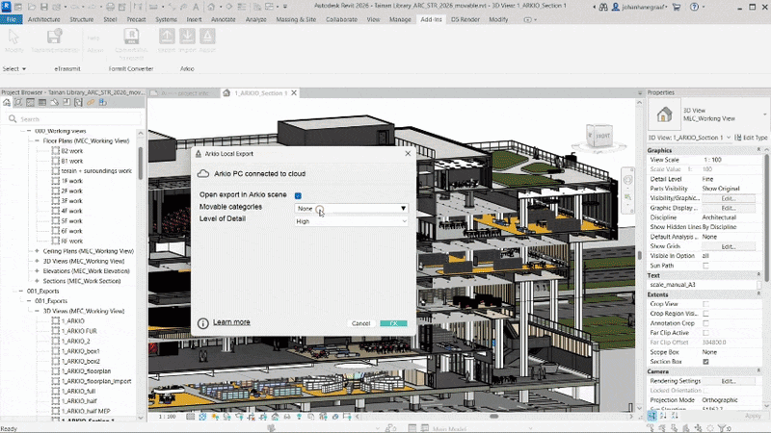
Task: Click Edit Type in Properties
Action: pyautogui.click(x=752, y=138)
